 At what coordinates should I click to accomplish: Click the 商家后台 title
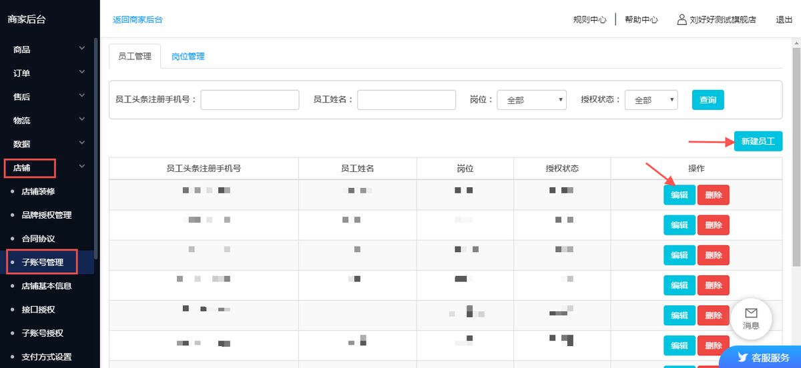click(x=27, y=19)
